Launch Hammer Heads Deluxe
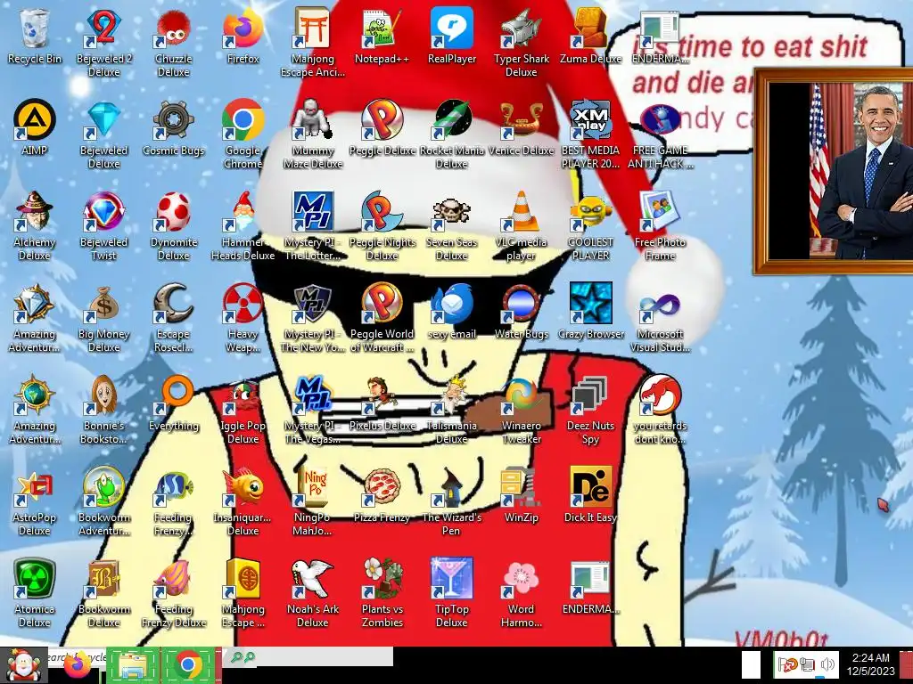Image resolution: width=913 pixels, height=684 pixels. pos(243,227)
